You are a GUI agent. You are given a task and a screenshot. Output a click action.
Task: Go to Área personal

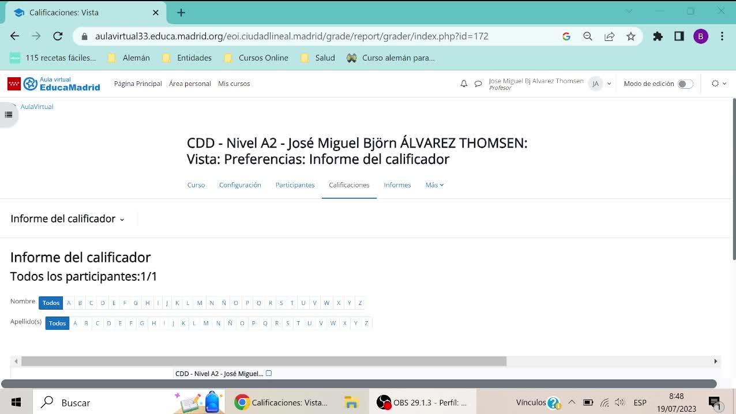coord(190,84)
